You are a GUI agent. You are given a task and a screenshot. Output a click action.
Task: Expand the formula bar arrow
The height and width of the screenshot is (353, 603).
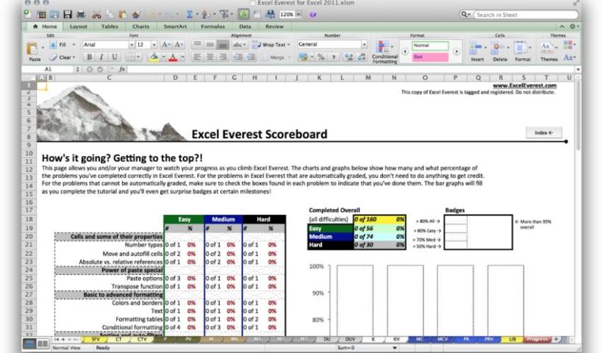[577, 69]
